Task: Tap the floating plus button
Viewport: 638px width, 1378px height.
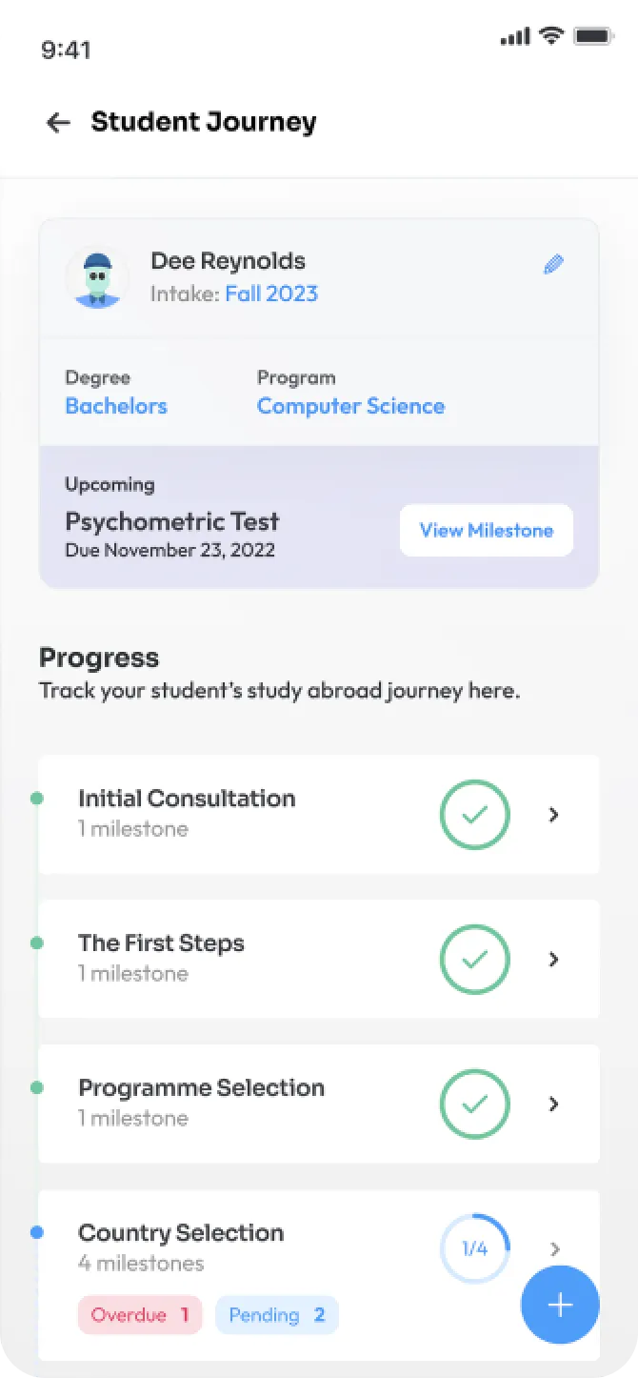Action: [560, 1306]
